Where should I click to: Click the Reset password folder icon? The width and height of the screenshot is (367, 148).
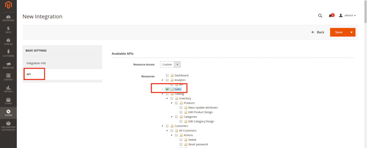coord(186,144)
